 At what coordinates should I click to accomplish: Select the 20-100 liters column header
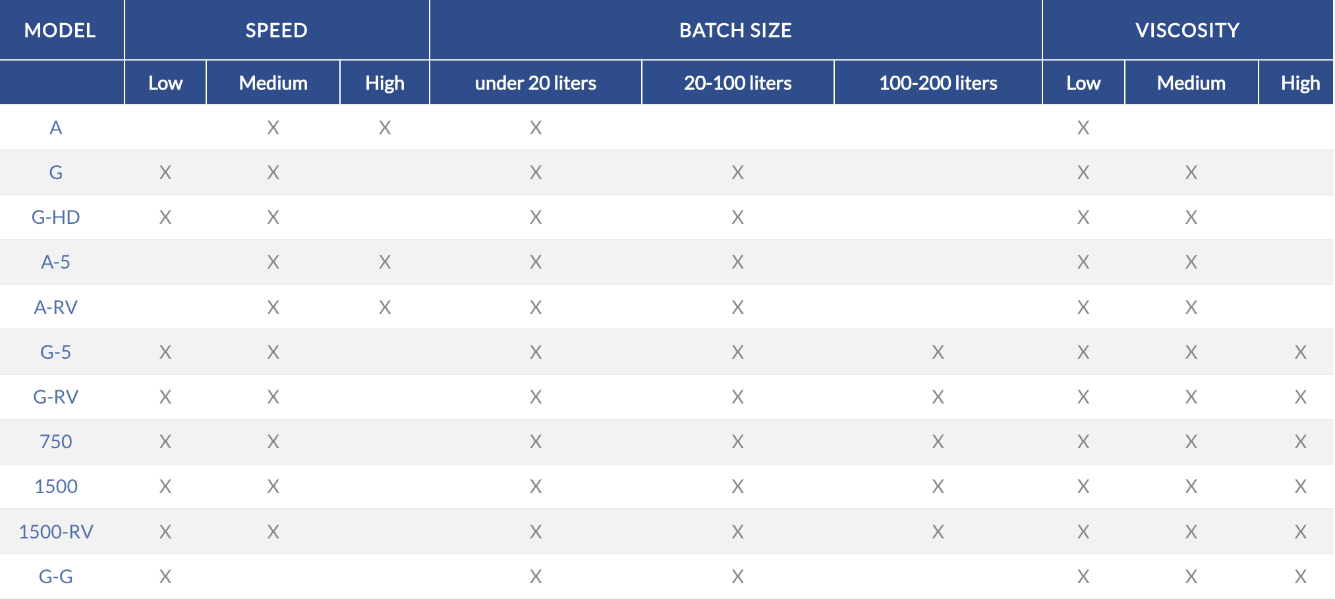click(738, 83)
